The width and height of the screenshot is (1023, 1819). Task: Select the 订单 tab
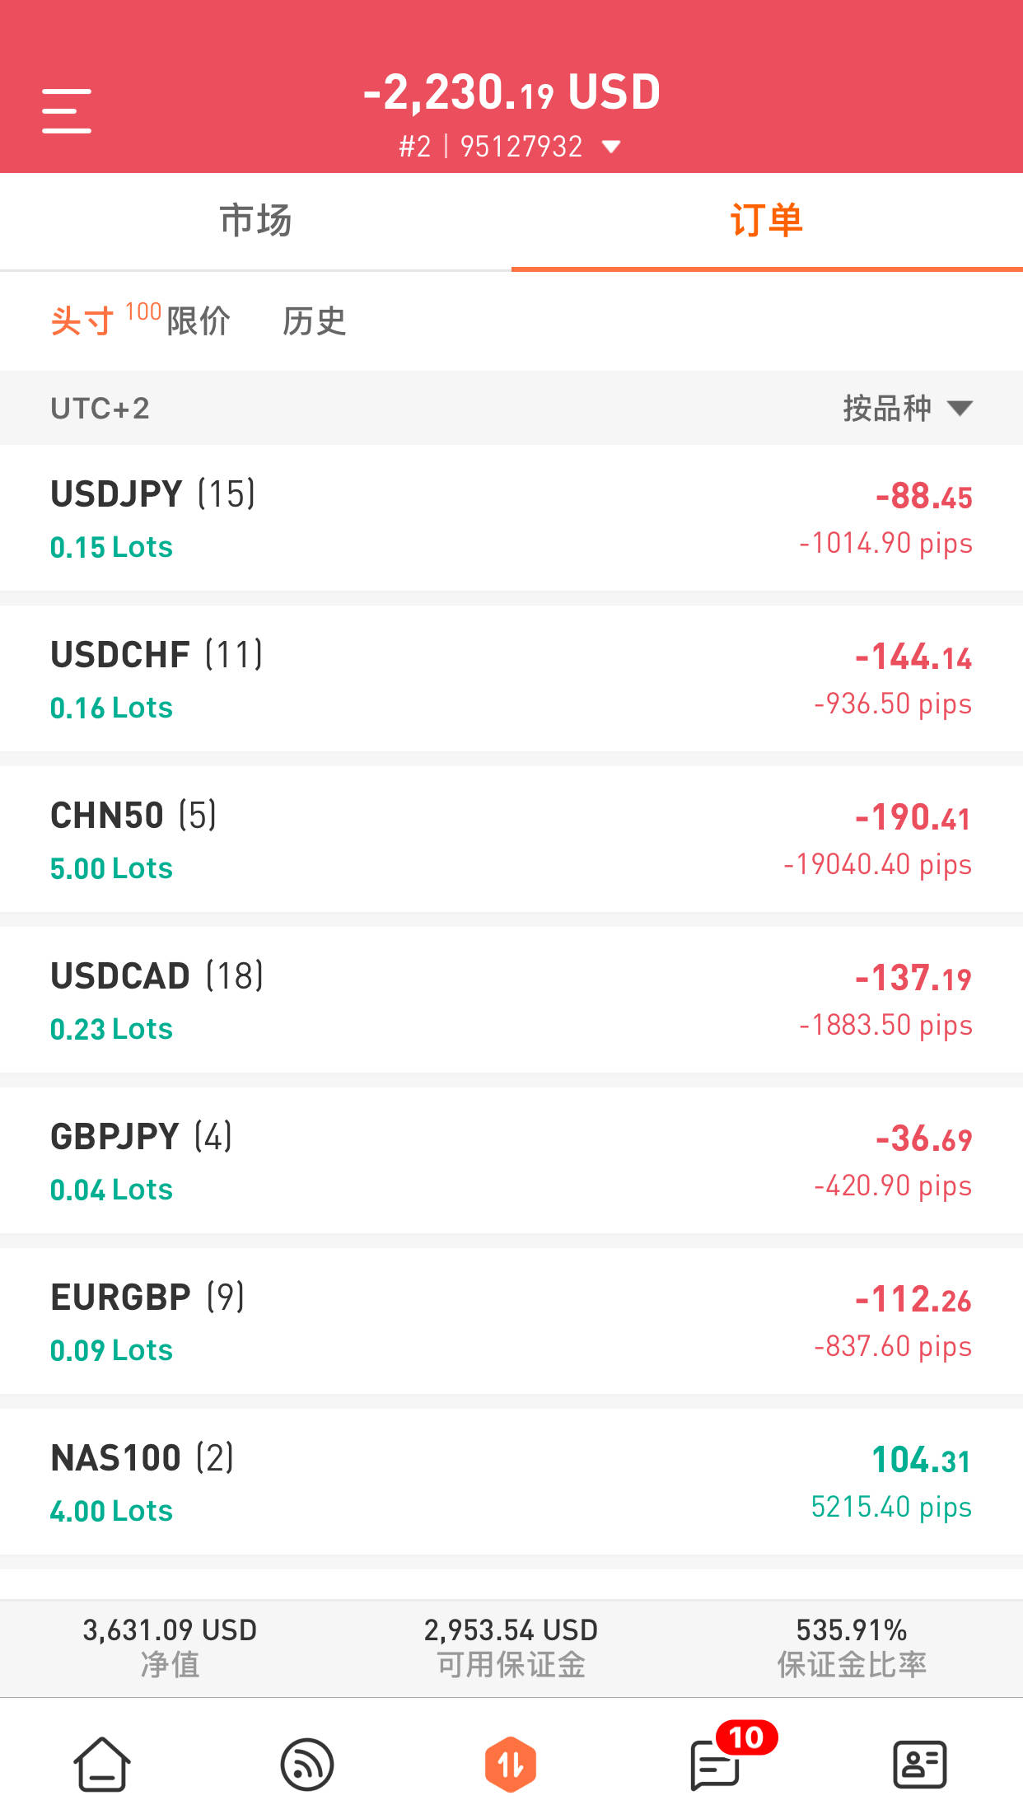pos(767,221)
